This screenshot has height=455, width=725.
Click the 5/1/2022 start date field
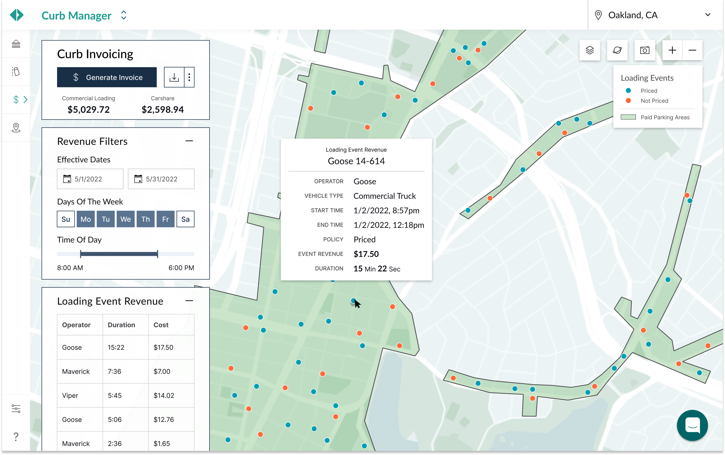[90, 179]
